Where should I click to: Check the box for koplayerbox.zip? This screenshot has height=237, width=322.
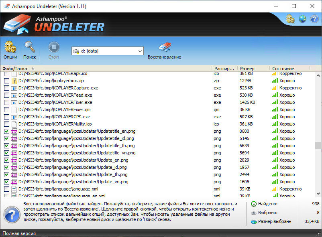click(x=6, y=81)
